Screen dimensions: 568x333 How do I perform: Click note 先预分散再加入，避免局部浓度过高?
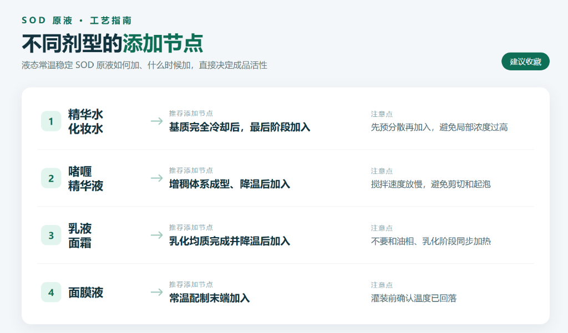pyautogui.click(x=439, y=127)
